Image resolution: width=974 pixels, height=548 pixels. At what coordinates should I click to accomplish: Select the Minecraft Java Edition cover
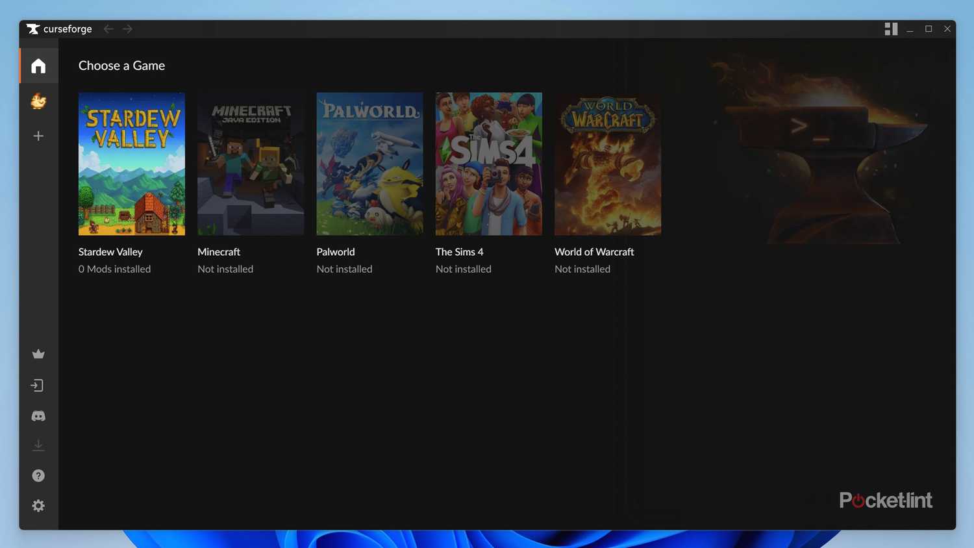[x=250, y=163]
